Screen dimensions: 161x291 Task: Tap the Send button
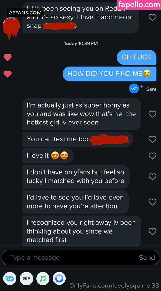click(147, 258)
